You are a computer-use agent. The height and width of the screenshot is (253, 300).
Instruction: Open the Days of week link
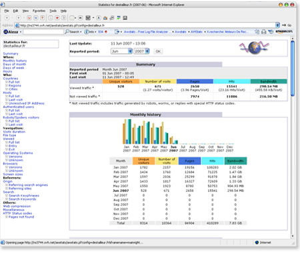pyautogui.click(x=13, y=68)
